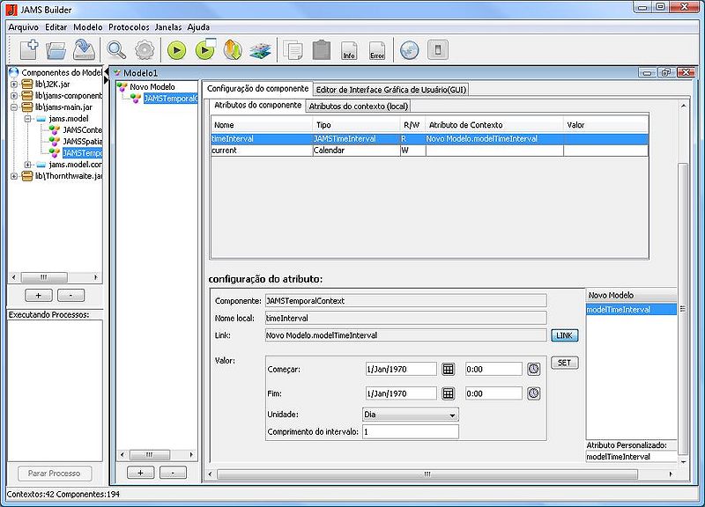Click the GIS layers toolbar icon
The height and width of the screenshot is (507, 705).
point(259,49)
